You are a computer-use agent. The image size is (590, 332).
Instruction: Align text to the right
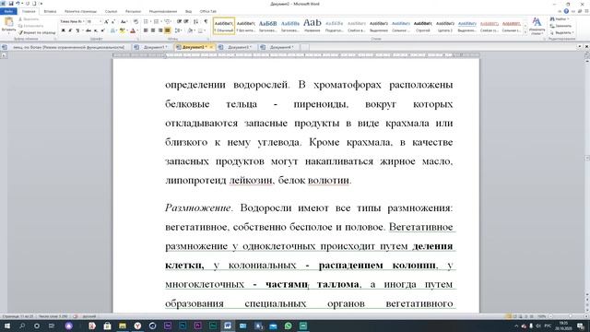tap(160, 30)
